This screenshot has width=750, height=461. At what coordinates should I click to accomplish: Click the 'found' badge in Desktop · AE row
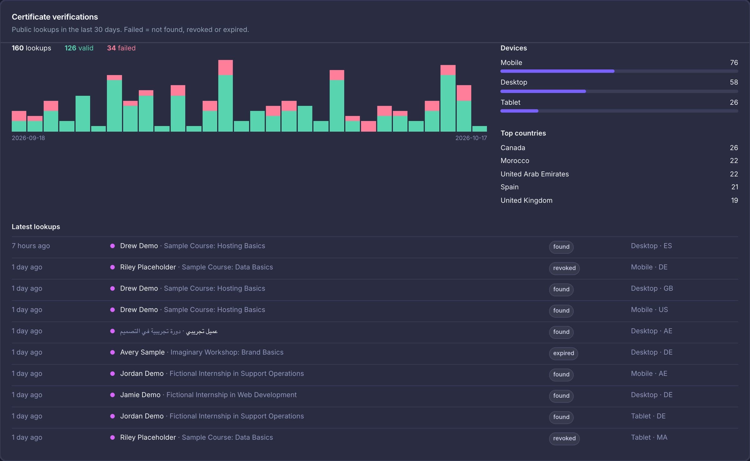(x=561, y=332)
